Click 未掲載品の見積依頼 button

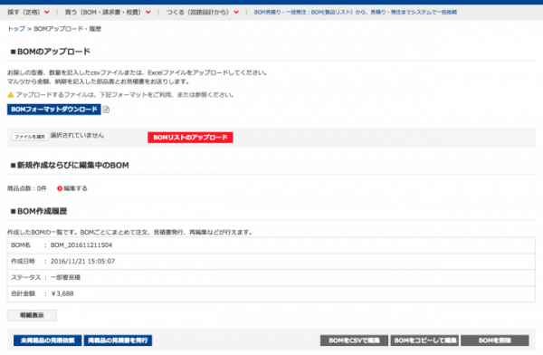click(48, 341)
